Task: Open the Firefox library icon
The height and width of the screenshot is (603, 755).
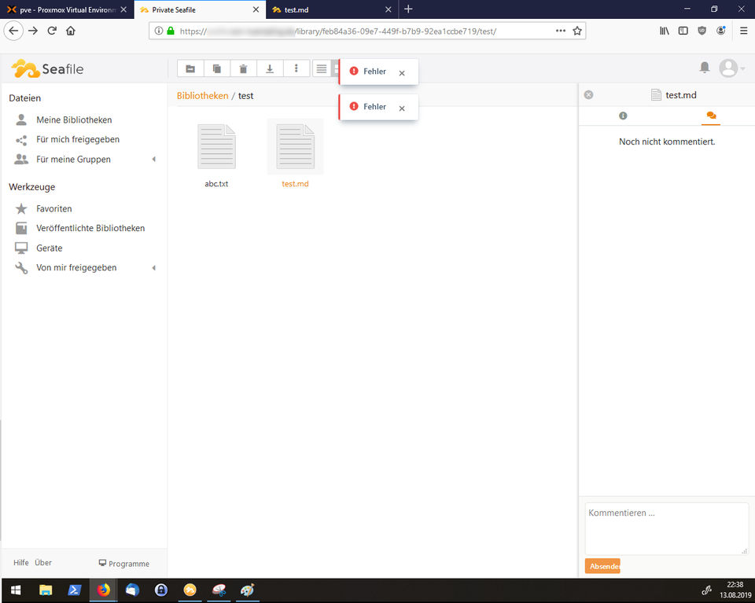Action: (665, 31)
